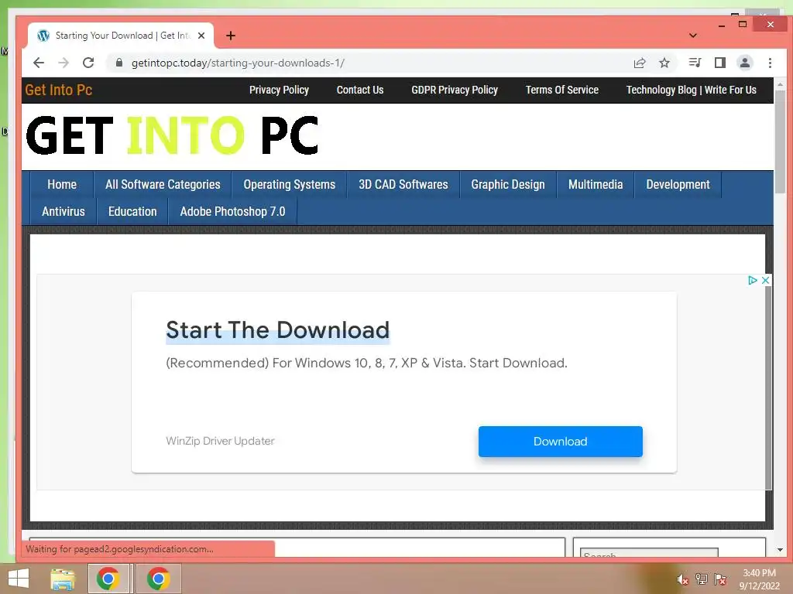The width and height of the screenshot is (793, 594).
Task: Open the Contact Us page
Action: [360, 90]
